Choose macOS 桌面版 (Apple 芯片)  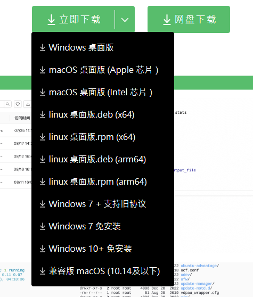coord(103,70)
